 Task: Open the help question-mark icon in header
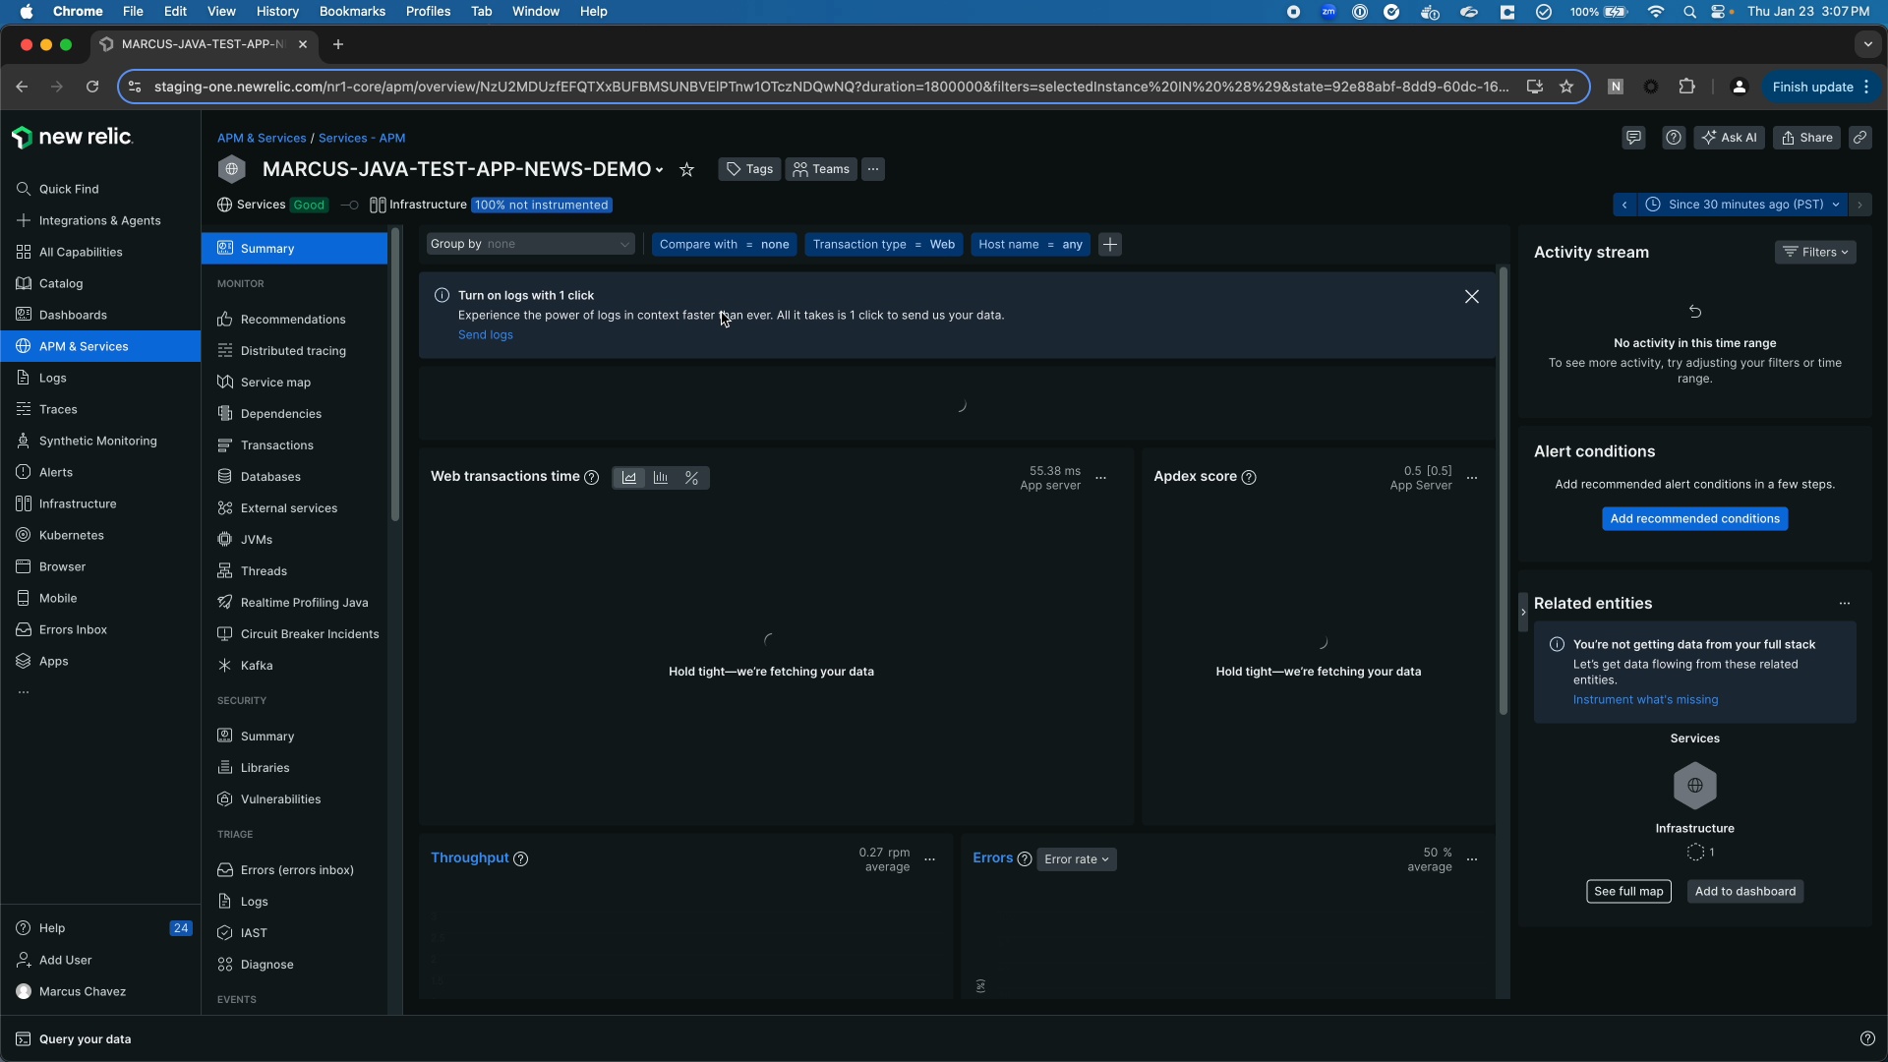tap(1674, 138)
